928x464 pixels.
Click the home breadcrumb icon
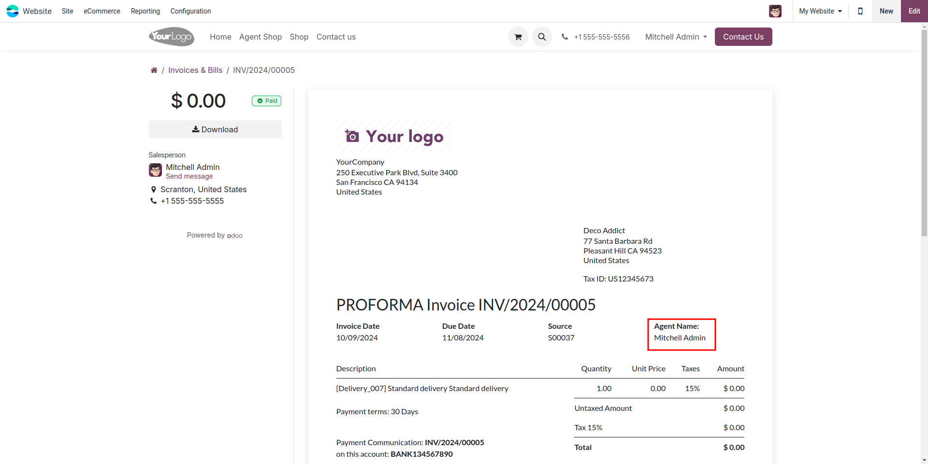(x=154, y=70)
